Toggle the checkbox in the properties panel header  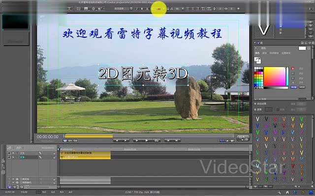pos(258,43)
